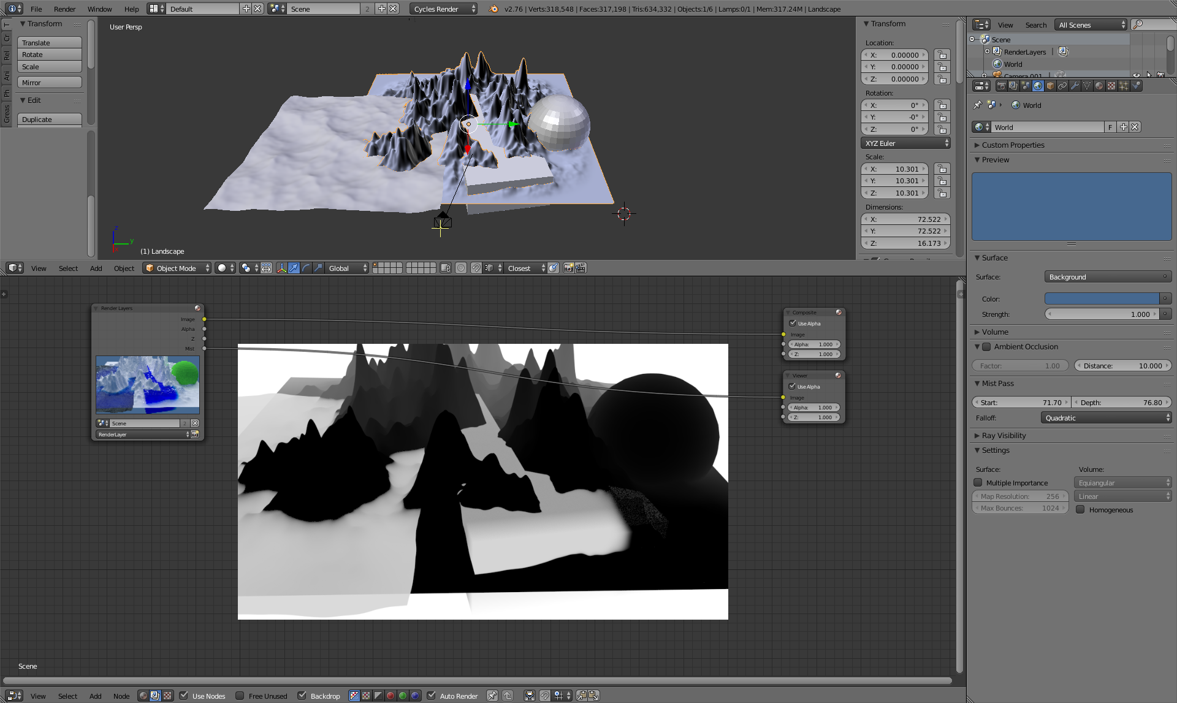Click the OpenGL render animation clapper icon
Viewport: 1177px width, 703px height.
(581, 268)
